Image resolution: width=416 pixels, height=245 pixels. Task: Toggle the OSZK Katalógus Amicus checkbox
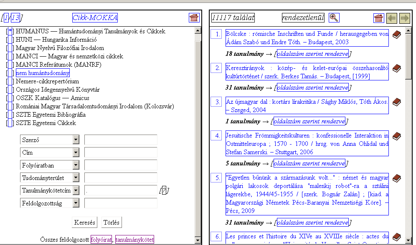(x=10, y=98)
